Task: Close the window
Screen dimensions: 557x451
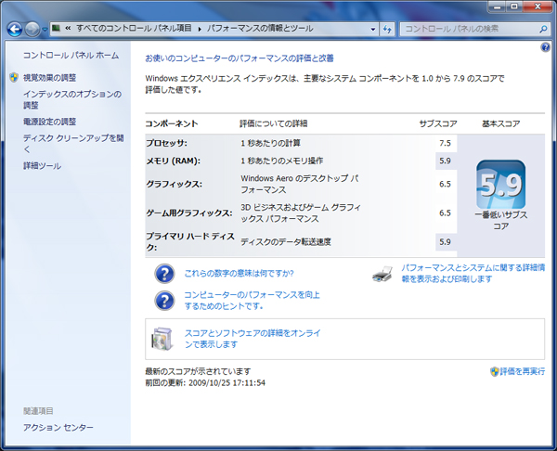Action: tap(538, 6)
